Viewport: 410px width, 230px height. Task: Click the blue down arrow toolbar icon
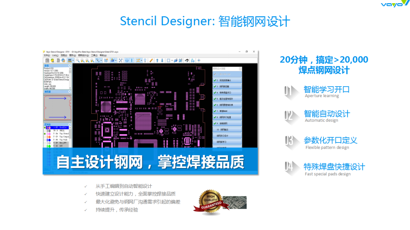point(162,61)
